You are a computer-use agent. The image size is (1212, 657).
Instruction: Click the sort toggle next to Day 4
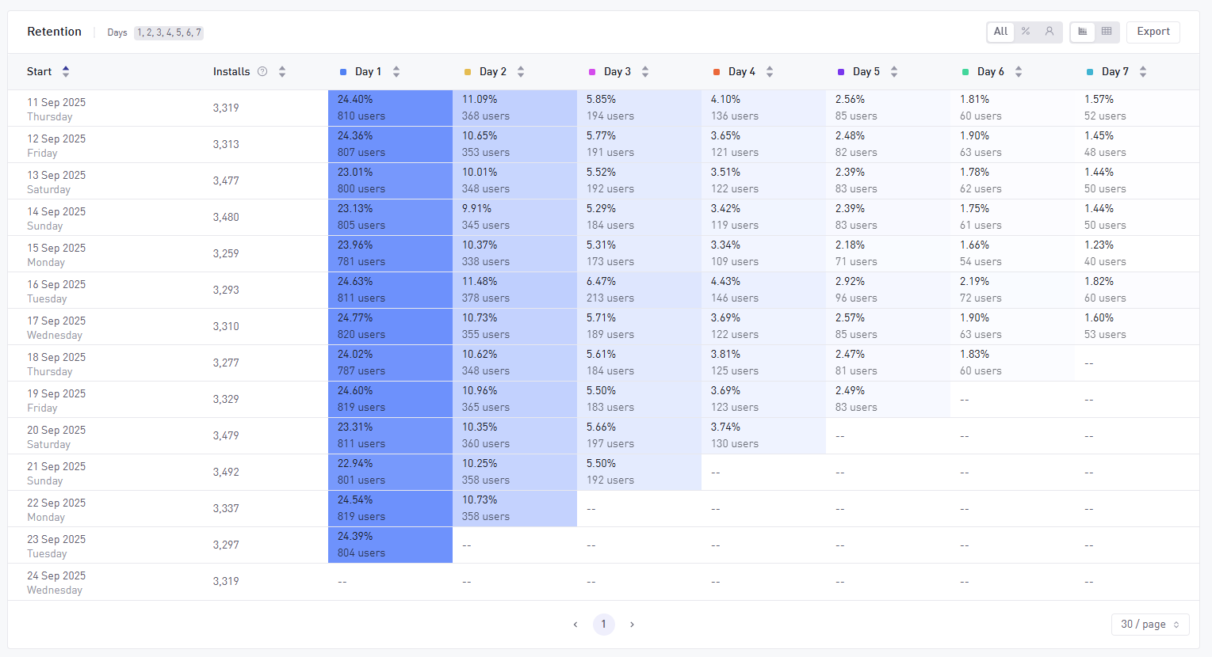click(x=769, y=71)
